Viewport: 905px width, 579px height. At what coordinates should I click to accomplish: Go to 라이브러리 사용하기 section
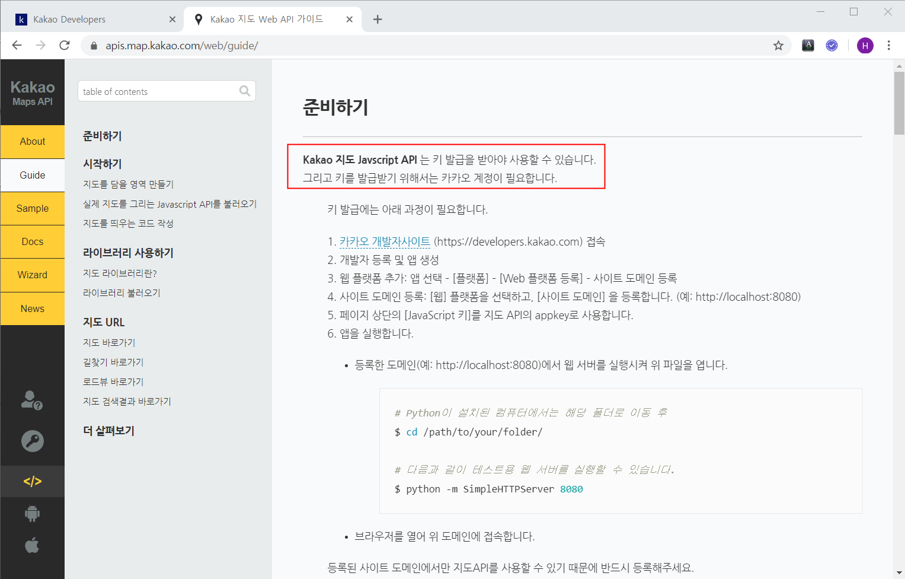128,253
